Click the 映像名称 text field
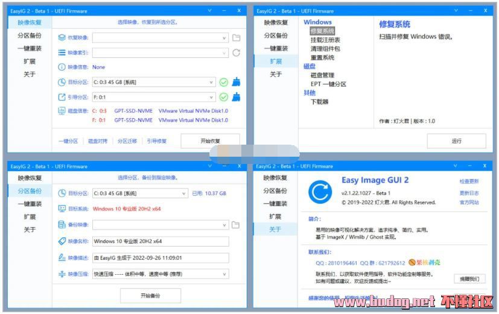Screen dimensions: 499x314 click(160, 241)
